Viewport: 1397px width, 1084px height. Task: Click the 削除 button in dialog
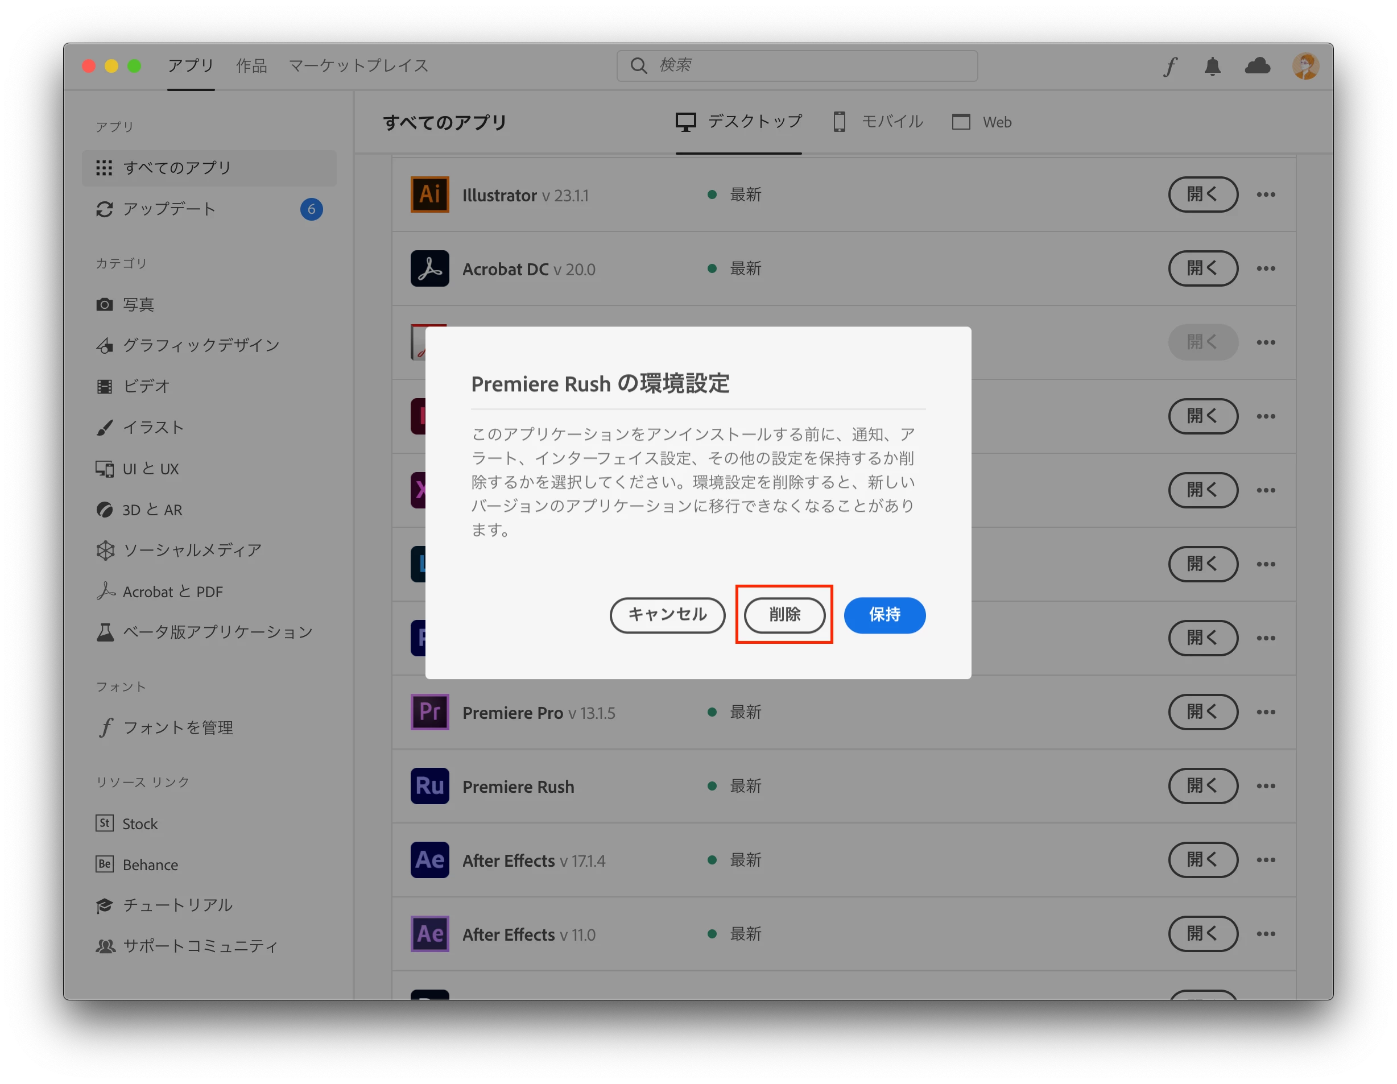pos(784,615)
